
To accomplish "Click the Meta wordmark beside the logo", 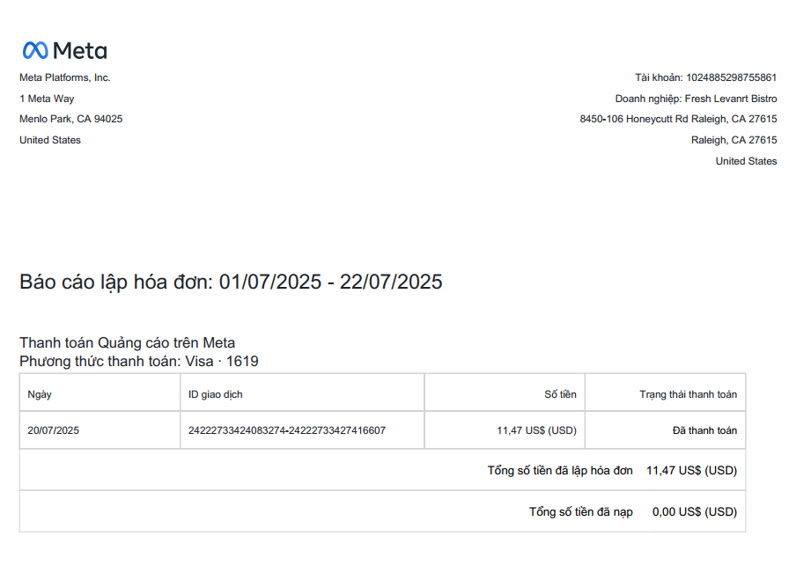I will coord(79,51).
